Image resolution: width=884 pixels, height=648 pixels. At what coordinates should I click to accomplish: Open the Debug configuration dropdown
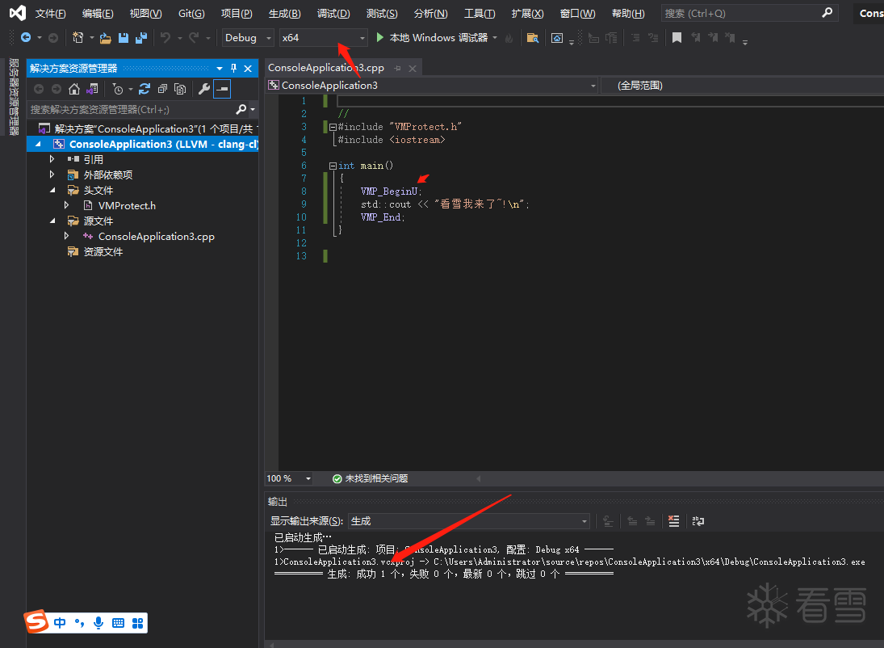[x=248, y=38]
